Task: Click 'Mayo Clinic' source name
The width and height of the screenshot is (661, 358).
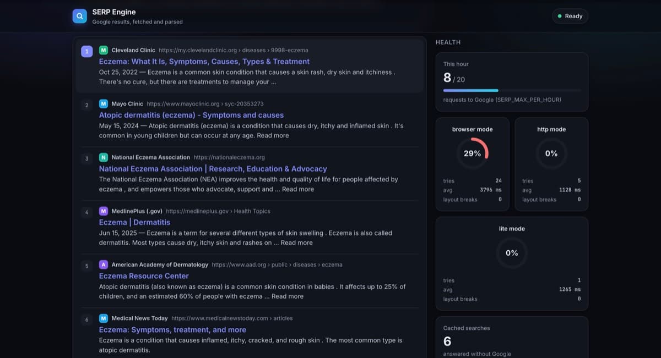Action: [127, 104]
